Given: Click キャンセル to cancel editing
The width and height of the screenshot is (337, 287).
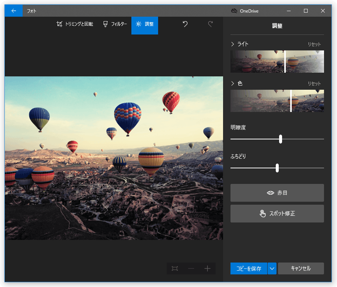Looking at the screenshot, I should (x=301, y=268).
